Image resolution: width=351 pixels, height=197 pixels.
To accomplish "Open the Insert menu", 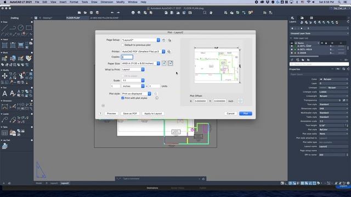I will click(63, 2).
